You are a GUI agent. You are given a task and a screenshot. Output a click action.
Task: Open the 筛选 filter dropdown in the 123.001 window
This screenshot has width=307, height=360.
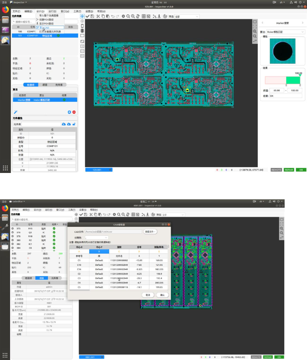pos(187,17)
